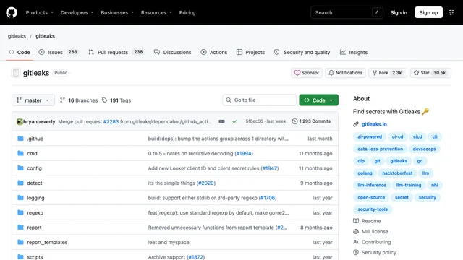The height and width of the screenshot is (260, 463).
Task: Open the Readme link in About
Action: (367, 221)
